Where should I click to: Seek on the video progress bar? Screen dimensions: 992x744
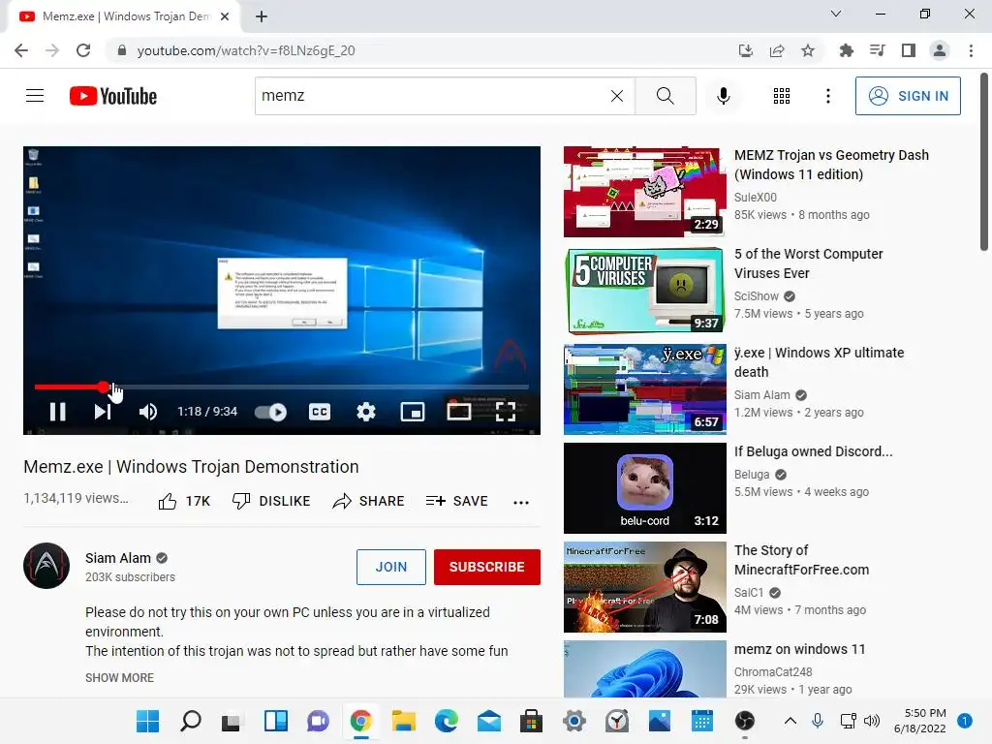(x=282, y=387)
